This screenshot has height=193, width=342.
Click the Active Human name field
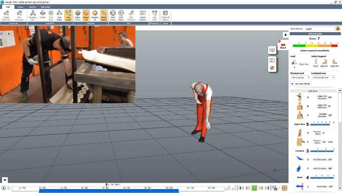pyautogui.click(x=320, y=29)
